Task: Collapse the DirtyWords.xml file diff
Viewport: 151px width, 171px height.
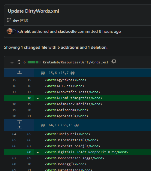Action: (12, 63)
